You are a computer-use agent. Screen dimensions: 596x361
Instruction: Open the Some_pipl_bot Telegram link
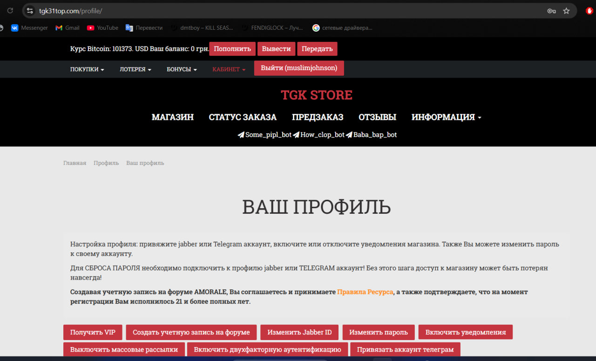[264, 135]
